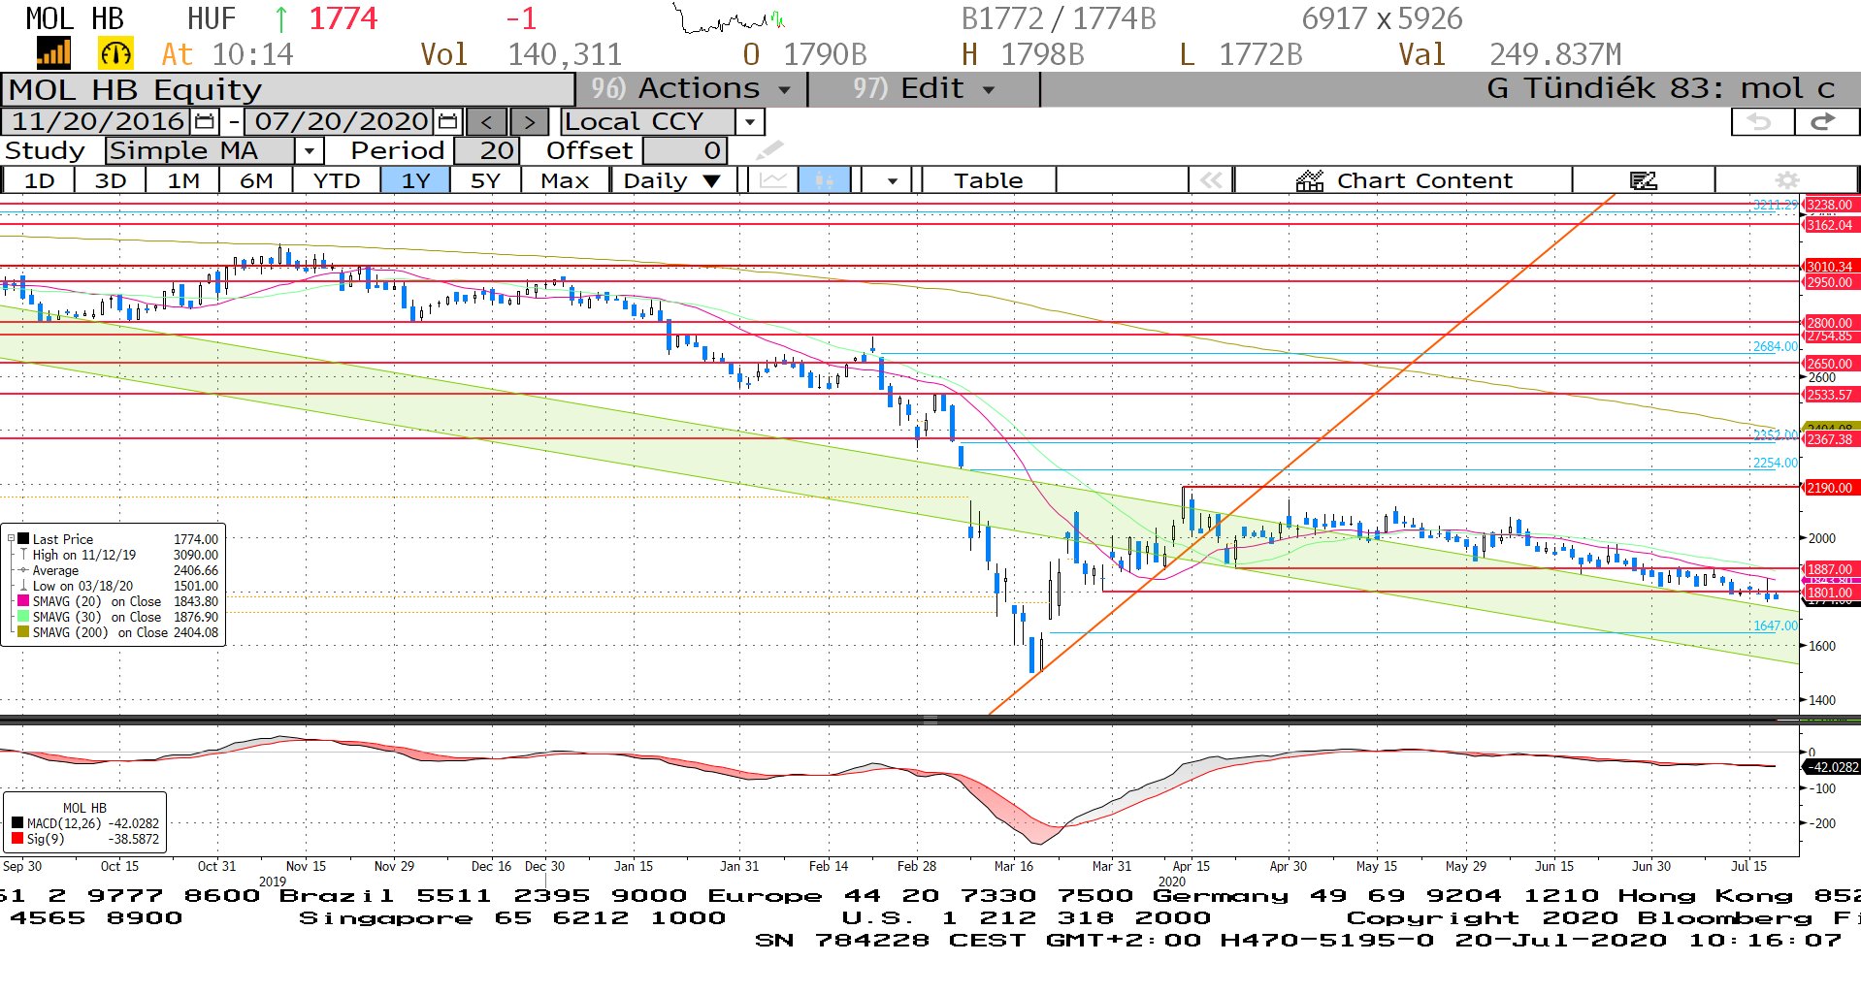Select the 6M range tab
This screenshot has height=994, width=1861.
pos(256,180)
